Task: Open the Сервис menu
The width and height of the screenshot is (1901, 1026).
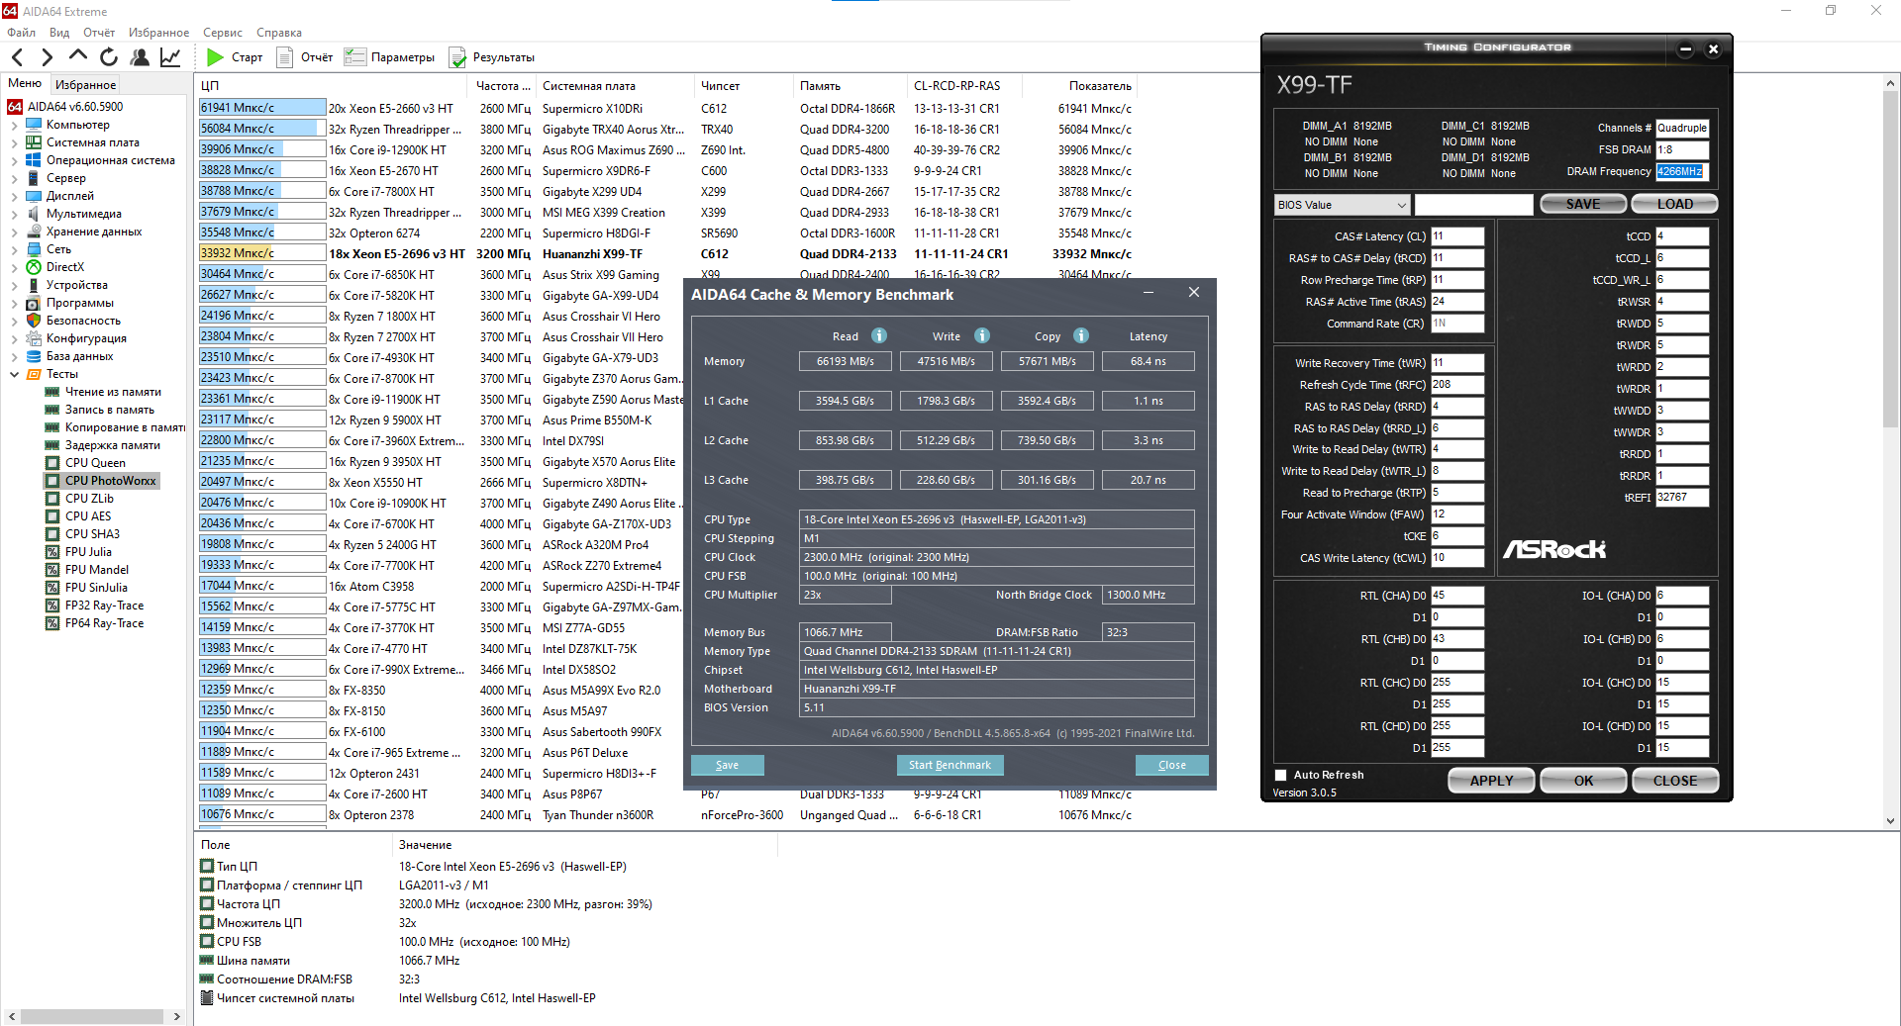Action: click(x=223, y=33)
